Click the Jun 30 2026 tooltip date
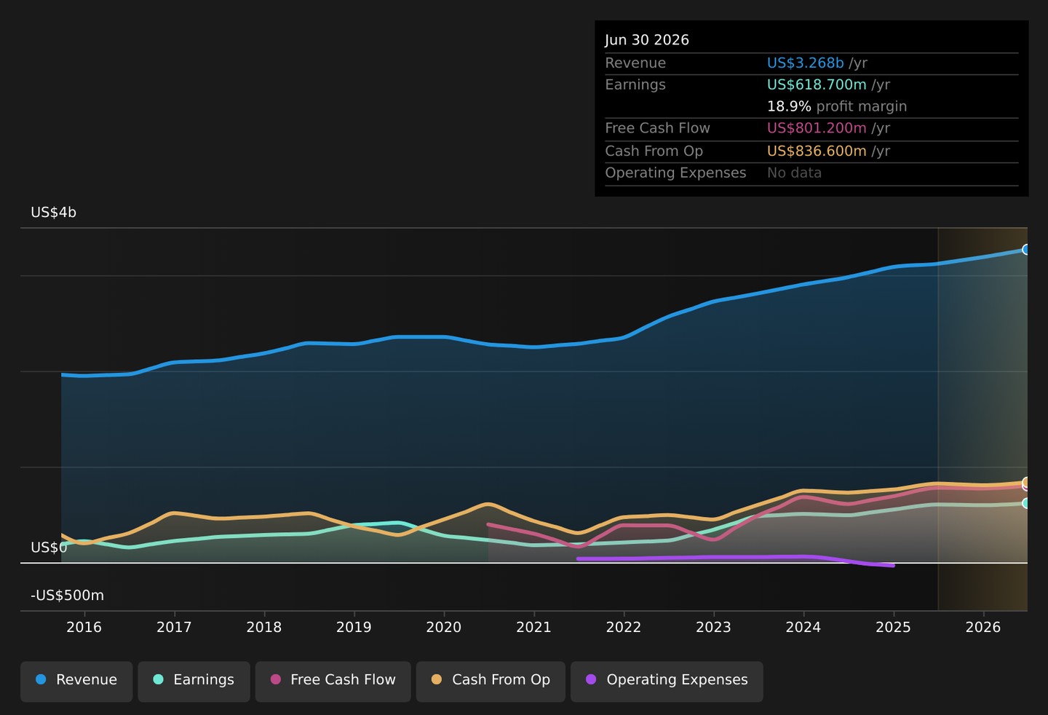This screenshot has height=715, width=1048. tap(647, 40)
